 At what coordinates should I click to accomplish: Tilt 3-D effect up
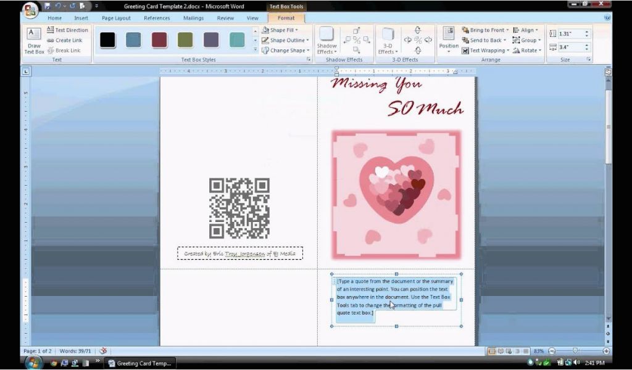tap(418, 30)
